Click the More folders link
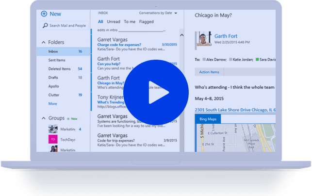 pos(52,103)
